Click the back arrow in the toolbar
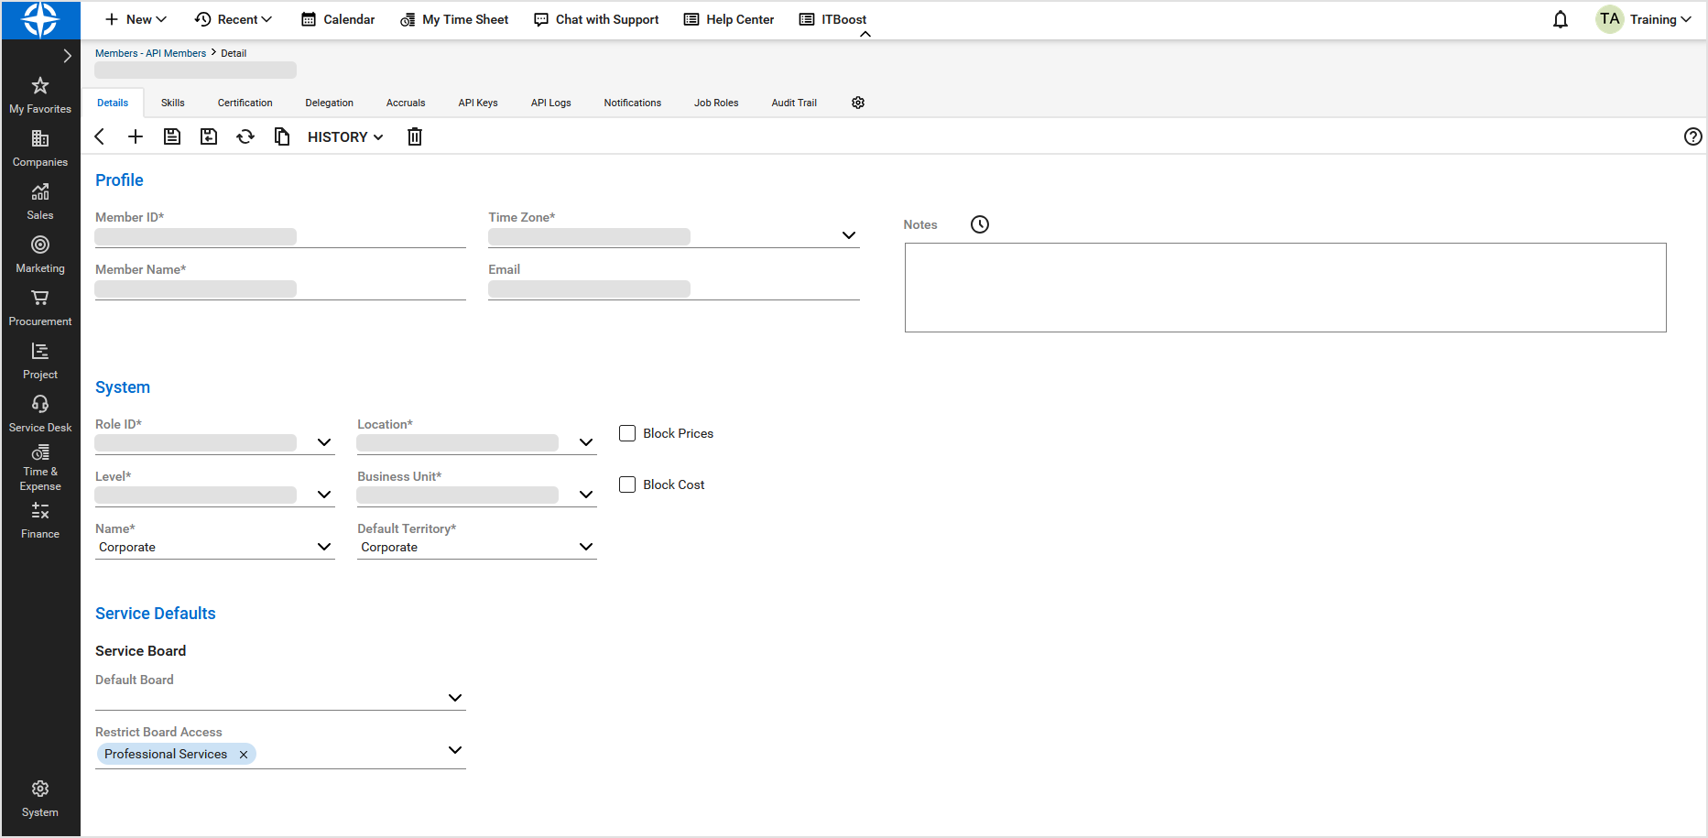 pos(100,136)
